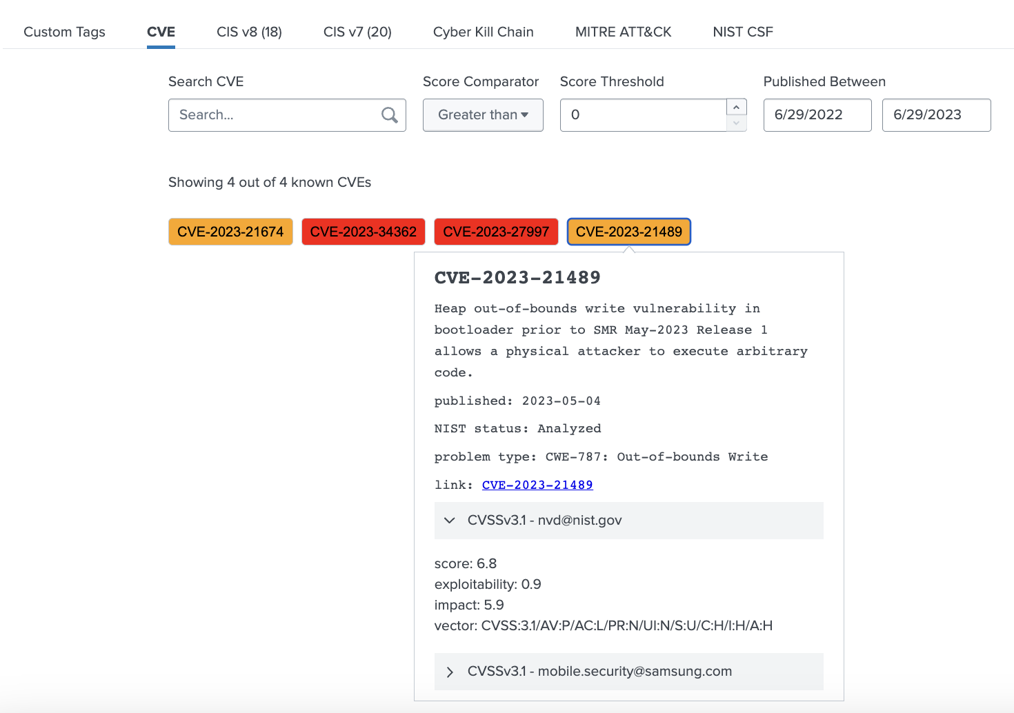Select the Custom Tags tab
Image resolution: width=1014 pixels, height=713 pixels.
point(64,32)
